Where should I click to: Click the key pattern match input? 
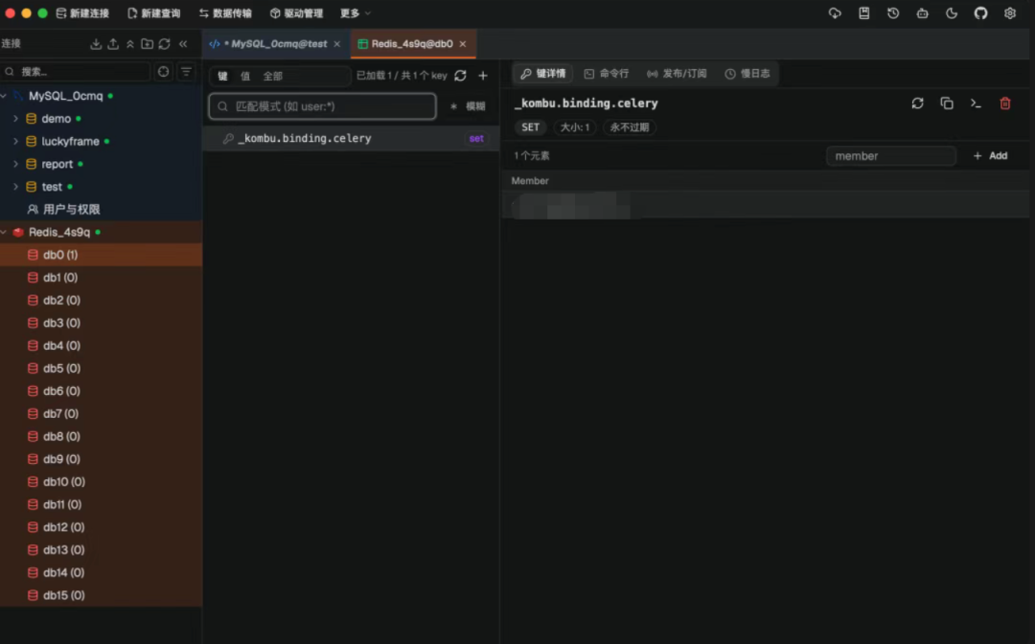[322, 106]
